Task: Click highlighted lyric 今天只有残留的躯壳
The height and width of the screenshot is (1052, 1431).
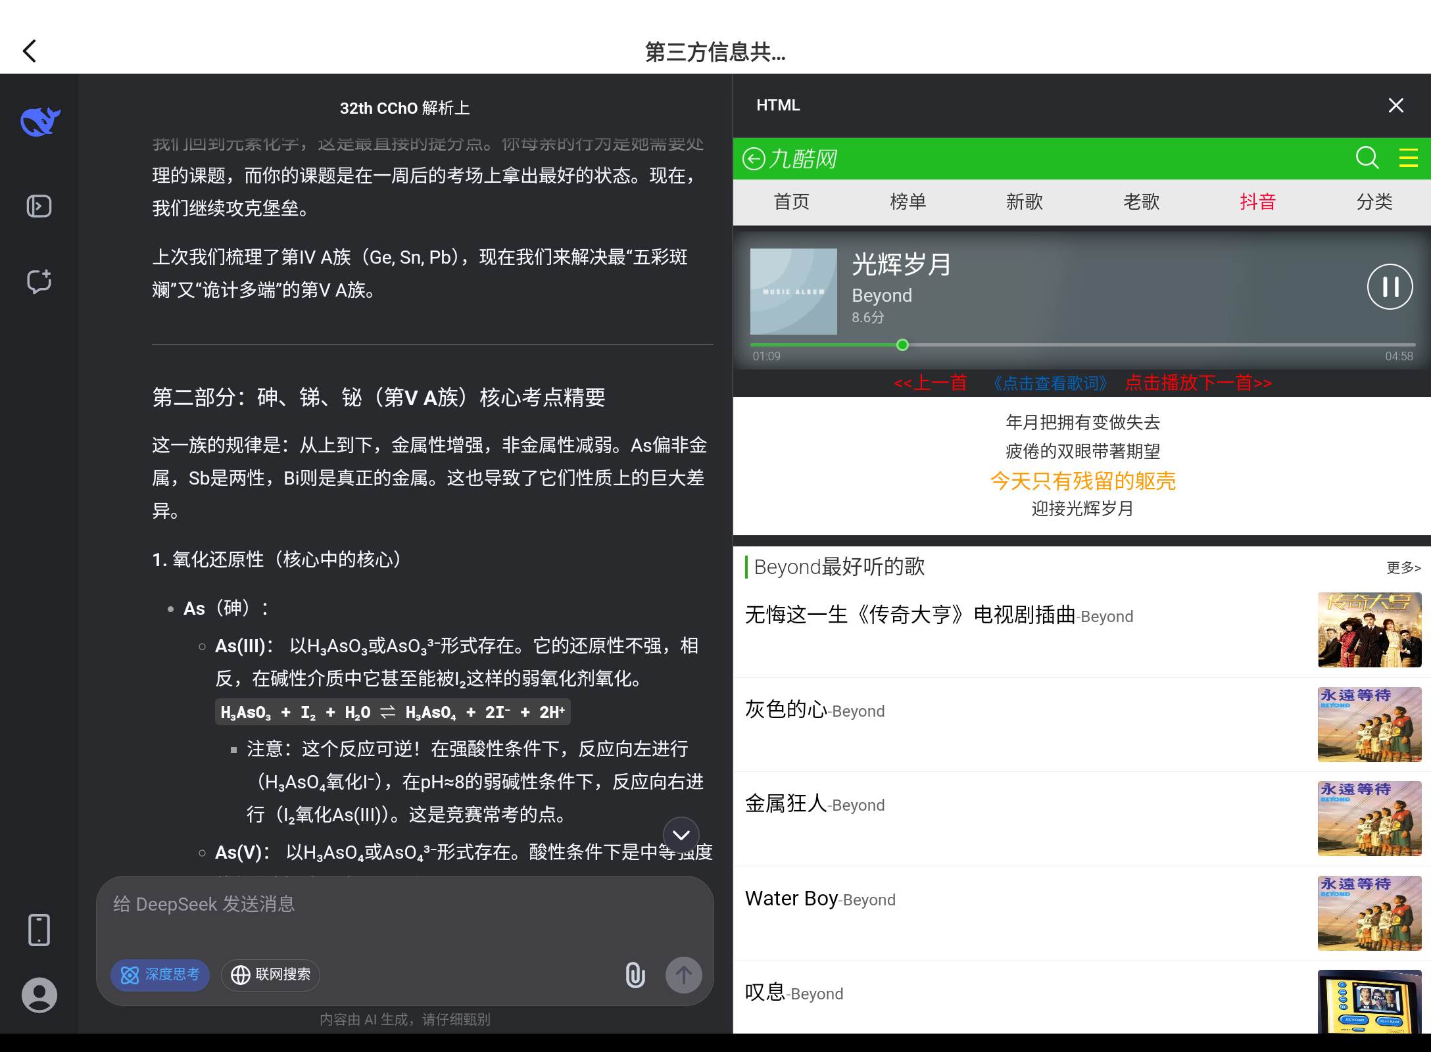Action: [1082, 481]
